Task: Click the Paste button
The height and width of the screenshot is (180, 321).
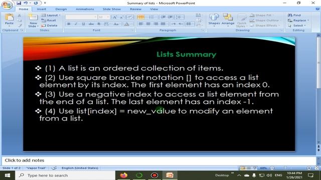Action: (x=9, y=20)
